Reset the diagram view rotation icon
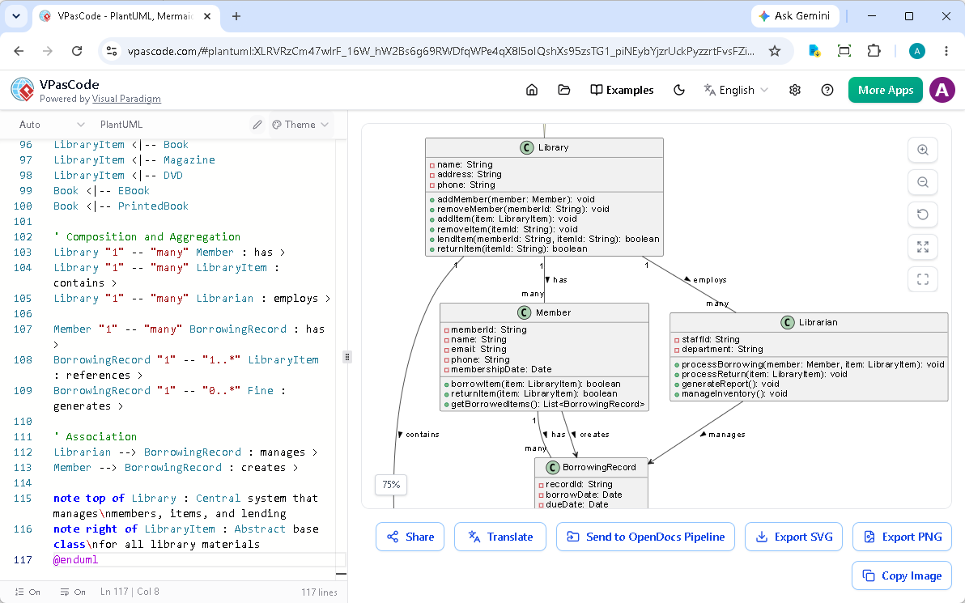Viewport: 965px width, 603px height. [923, 214]
